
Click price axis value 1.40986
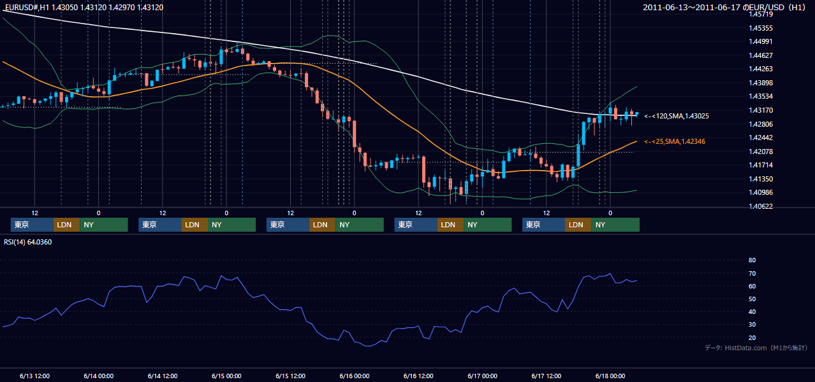tap(761, 192)
